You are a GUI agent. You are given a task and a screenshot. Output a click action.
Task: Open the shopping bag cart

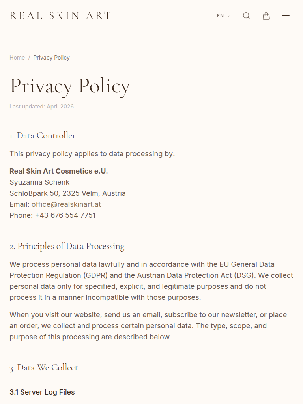point(266,16)
